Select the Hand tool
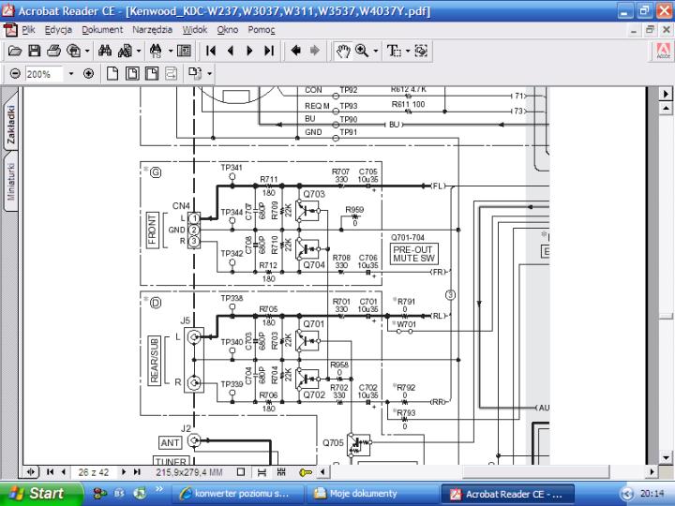675x506 pixels. pyautogui.click(x=343, y=52)
